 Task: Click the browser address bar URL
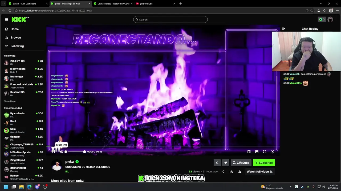click(56, 11)
